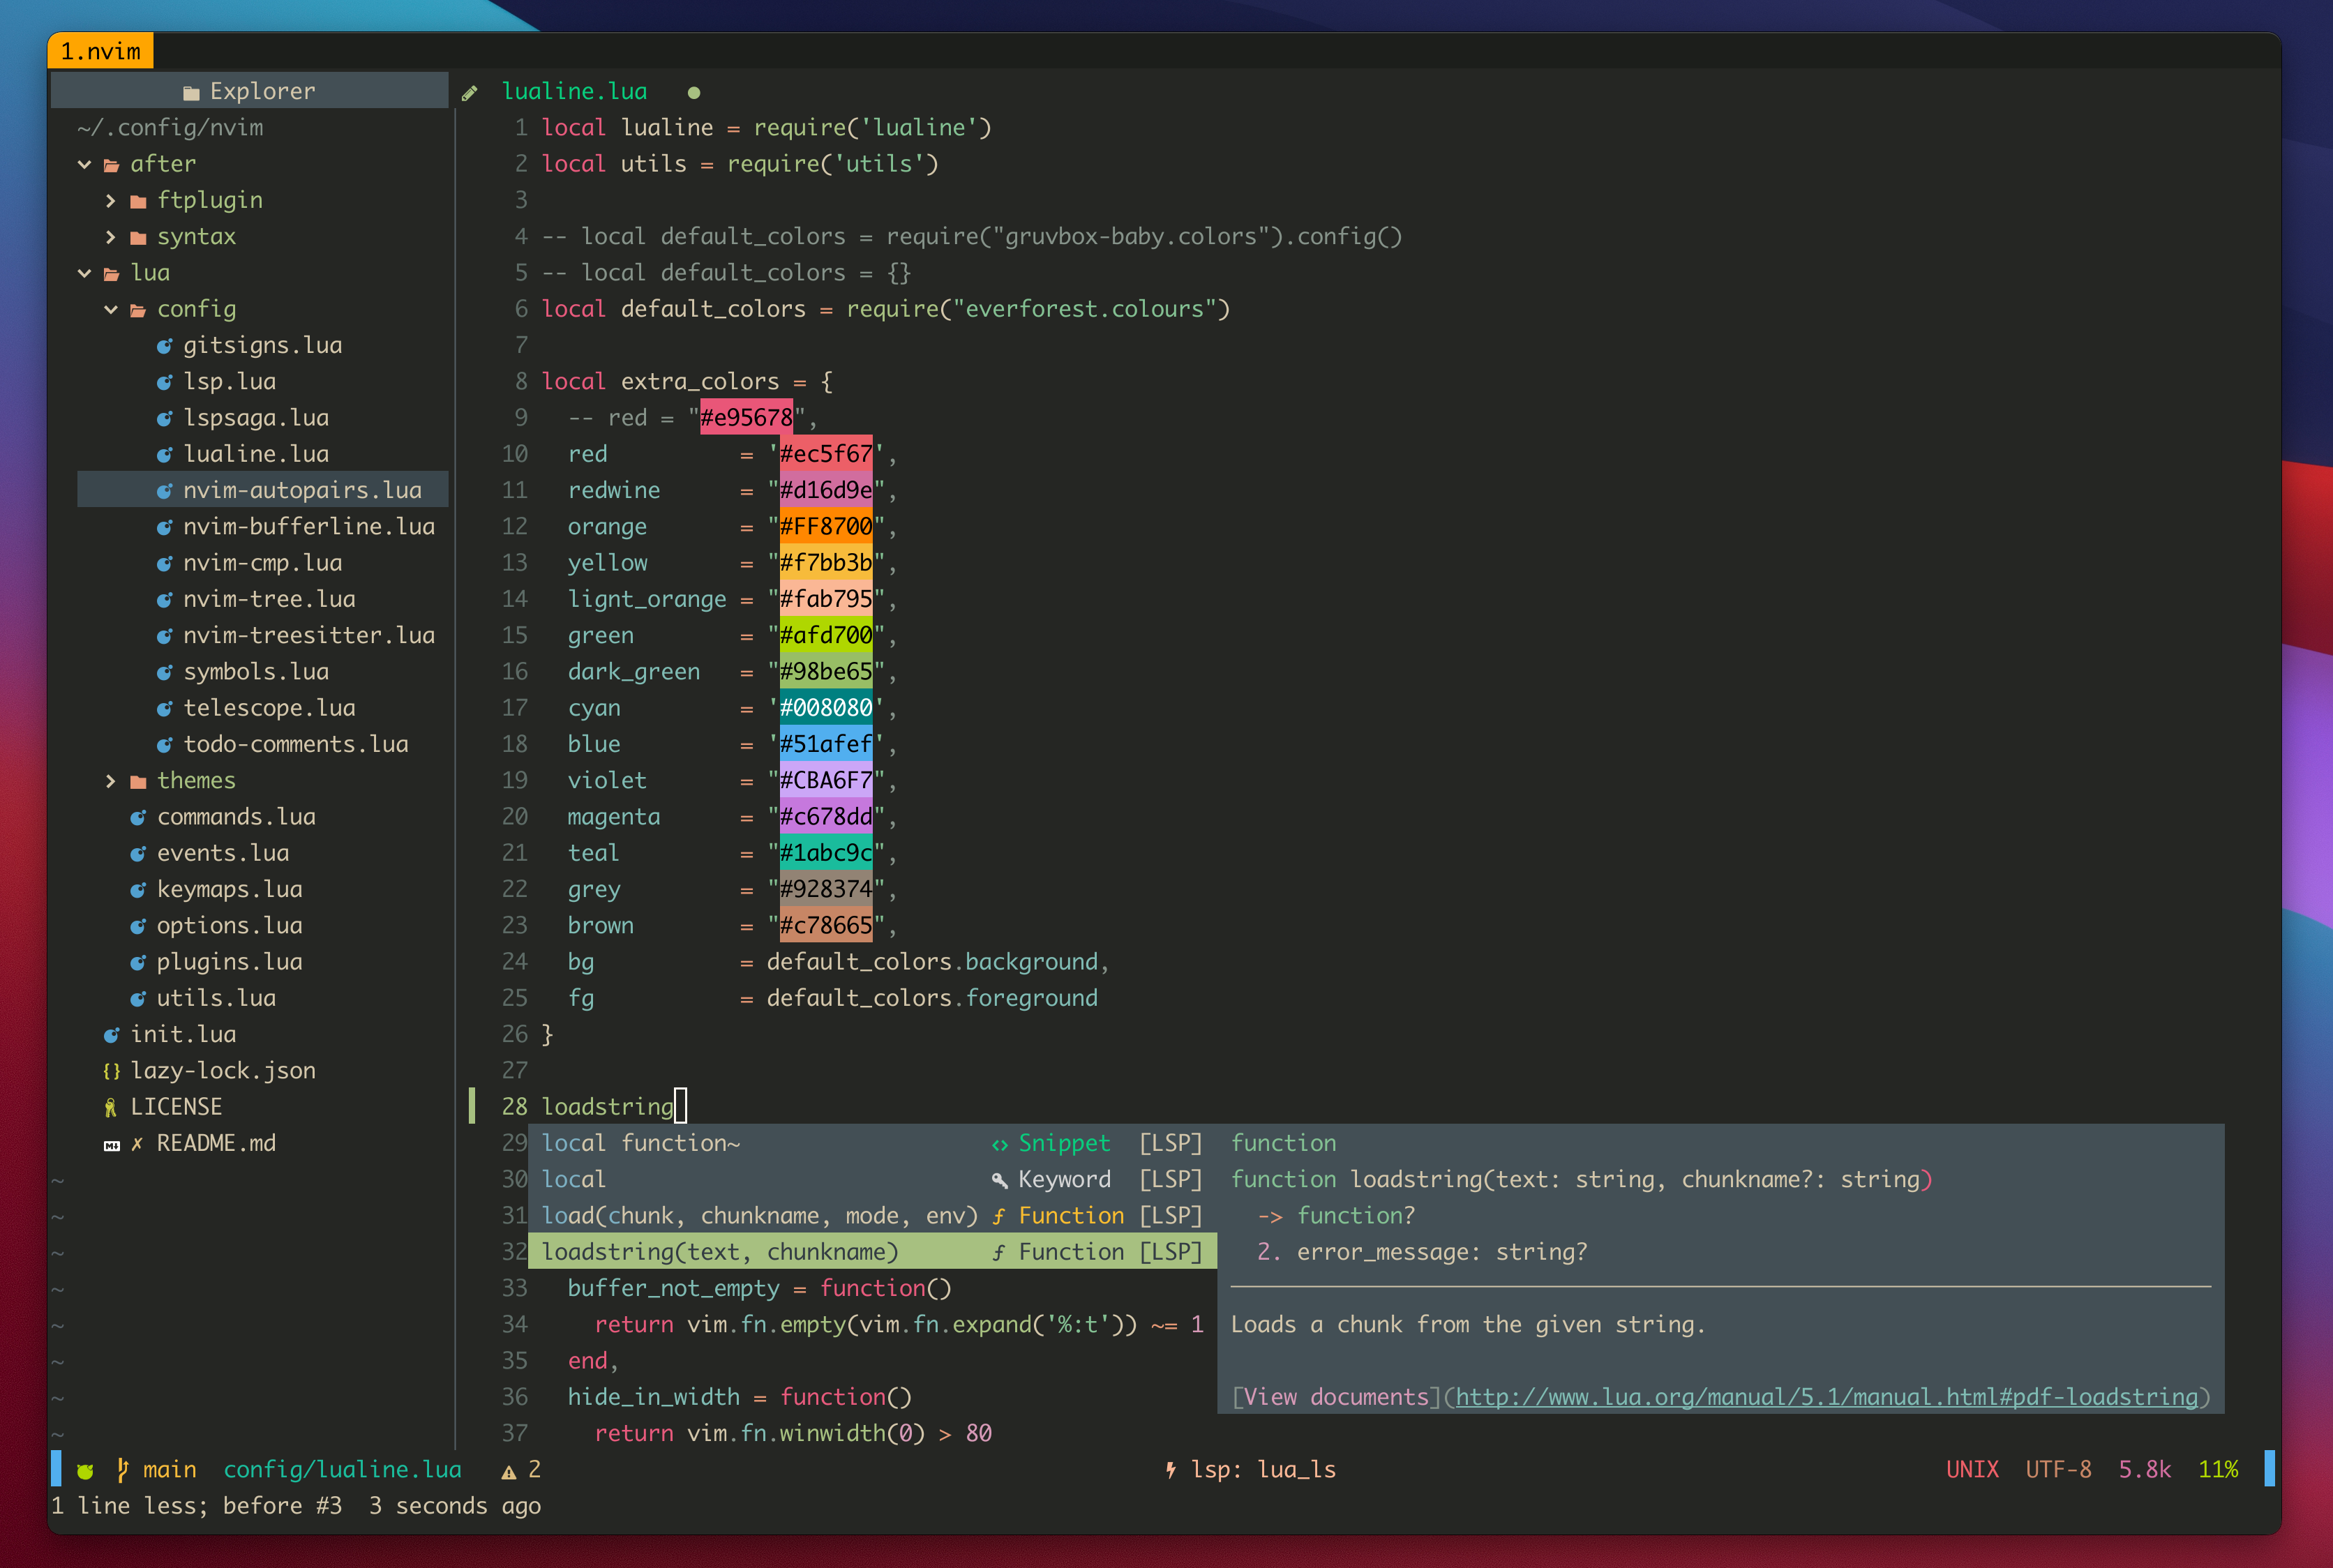The width and height of the screenshot is (2333, 1568).
Task: Choose load(chunk, chunkname, mode, env) completion
Action: tap(871, 1215)
